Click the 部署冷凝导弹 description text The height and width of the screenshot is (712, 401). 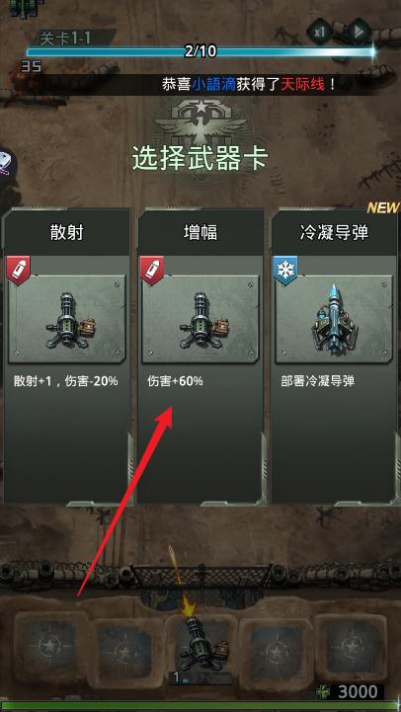point(317,381)
